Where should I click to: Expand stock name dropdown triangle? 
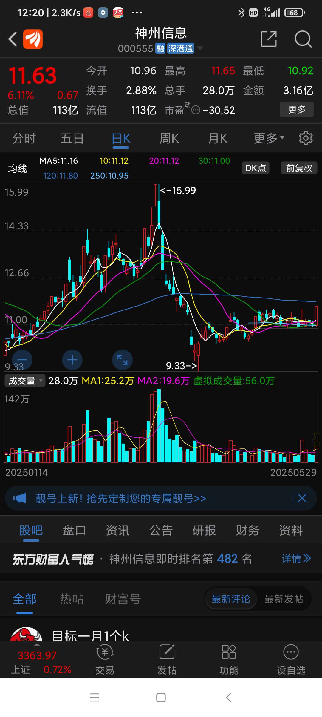[200, 48]
